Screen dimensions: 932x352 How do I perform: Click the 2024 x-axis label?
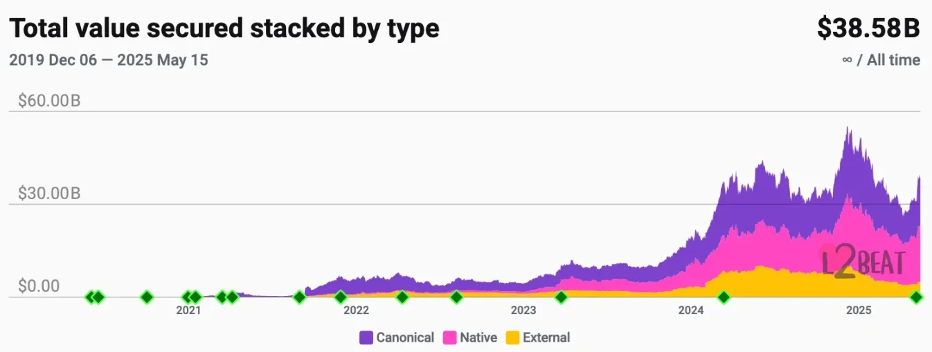(x=691, y=311)
